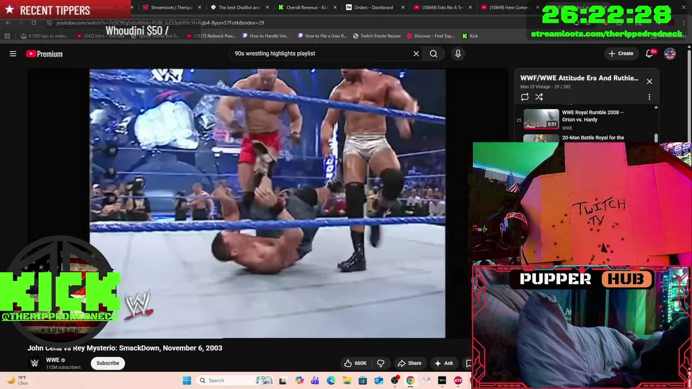Open the Twitch Emote Resizer bookmark
Viewport: 692px width, 389px height.
pyautogui.click(x=377, y=36)
